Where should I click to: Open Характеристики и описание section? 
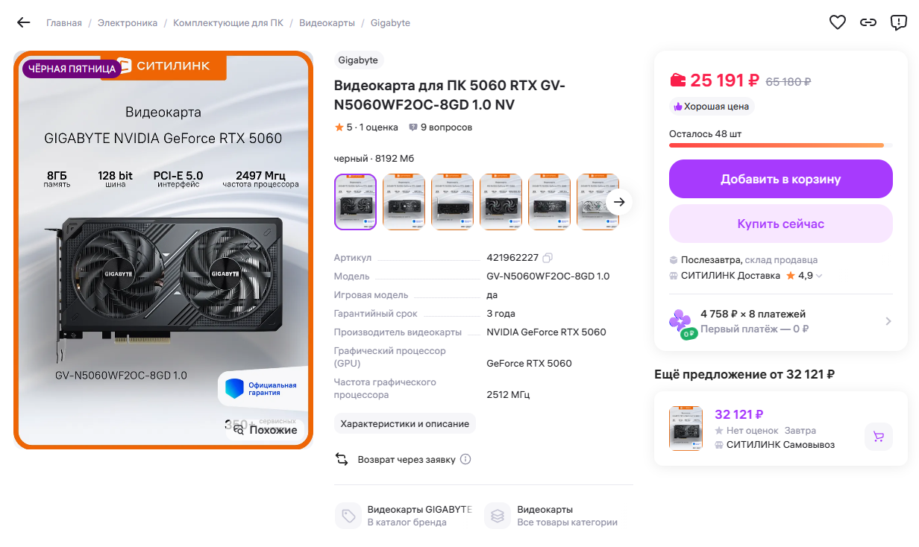[404, 423]
